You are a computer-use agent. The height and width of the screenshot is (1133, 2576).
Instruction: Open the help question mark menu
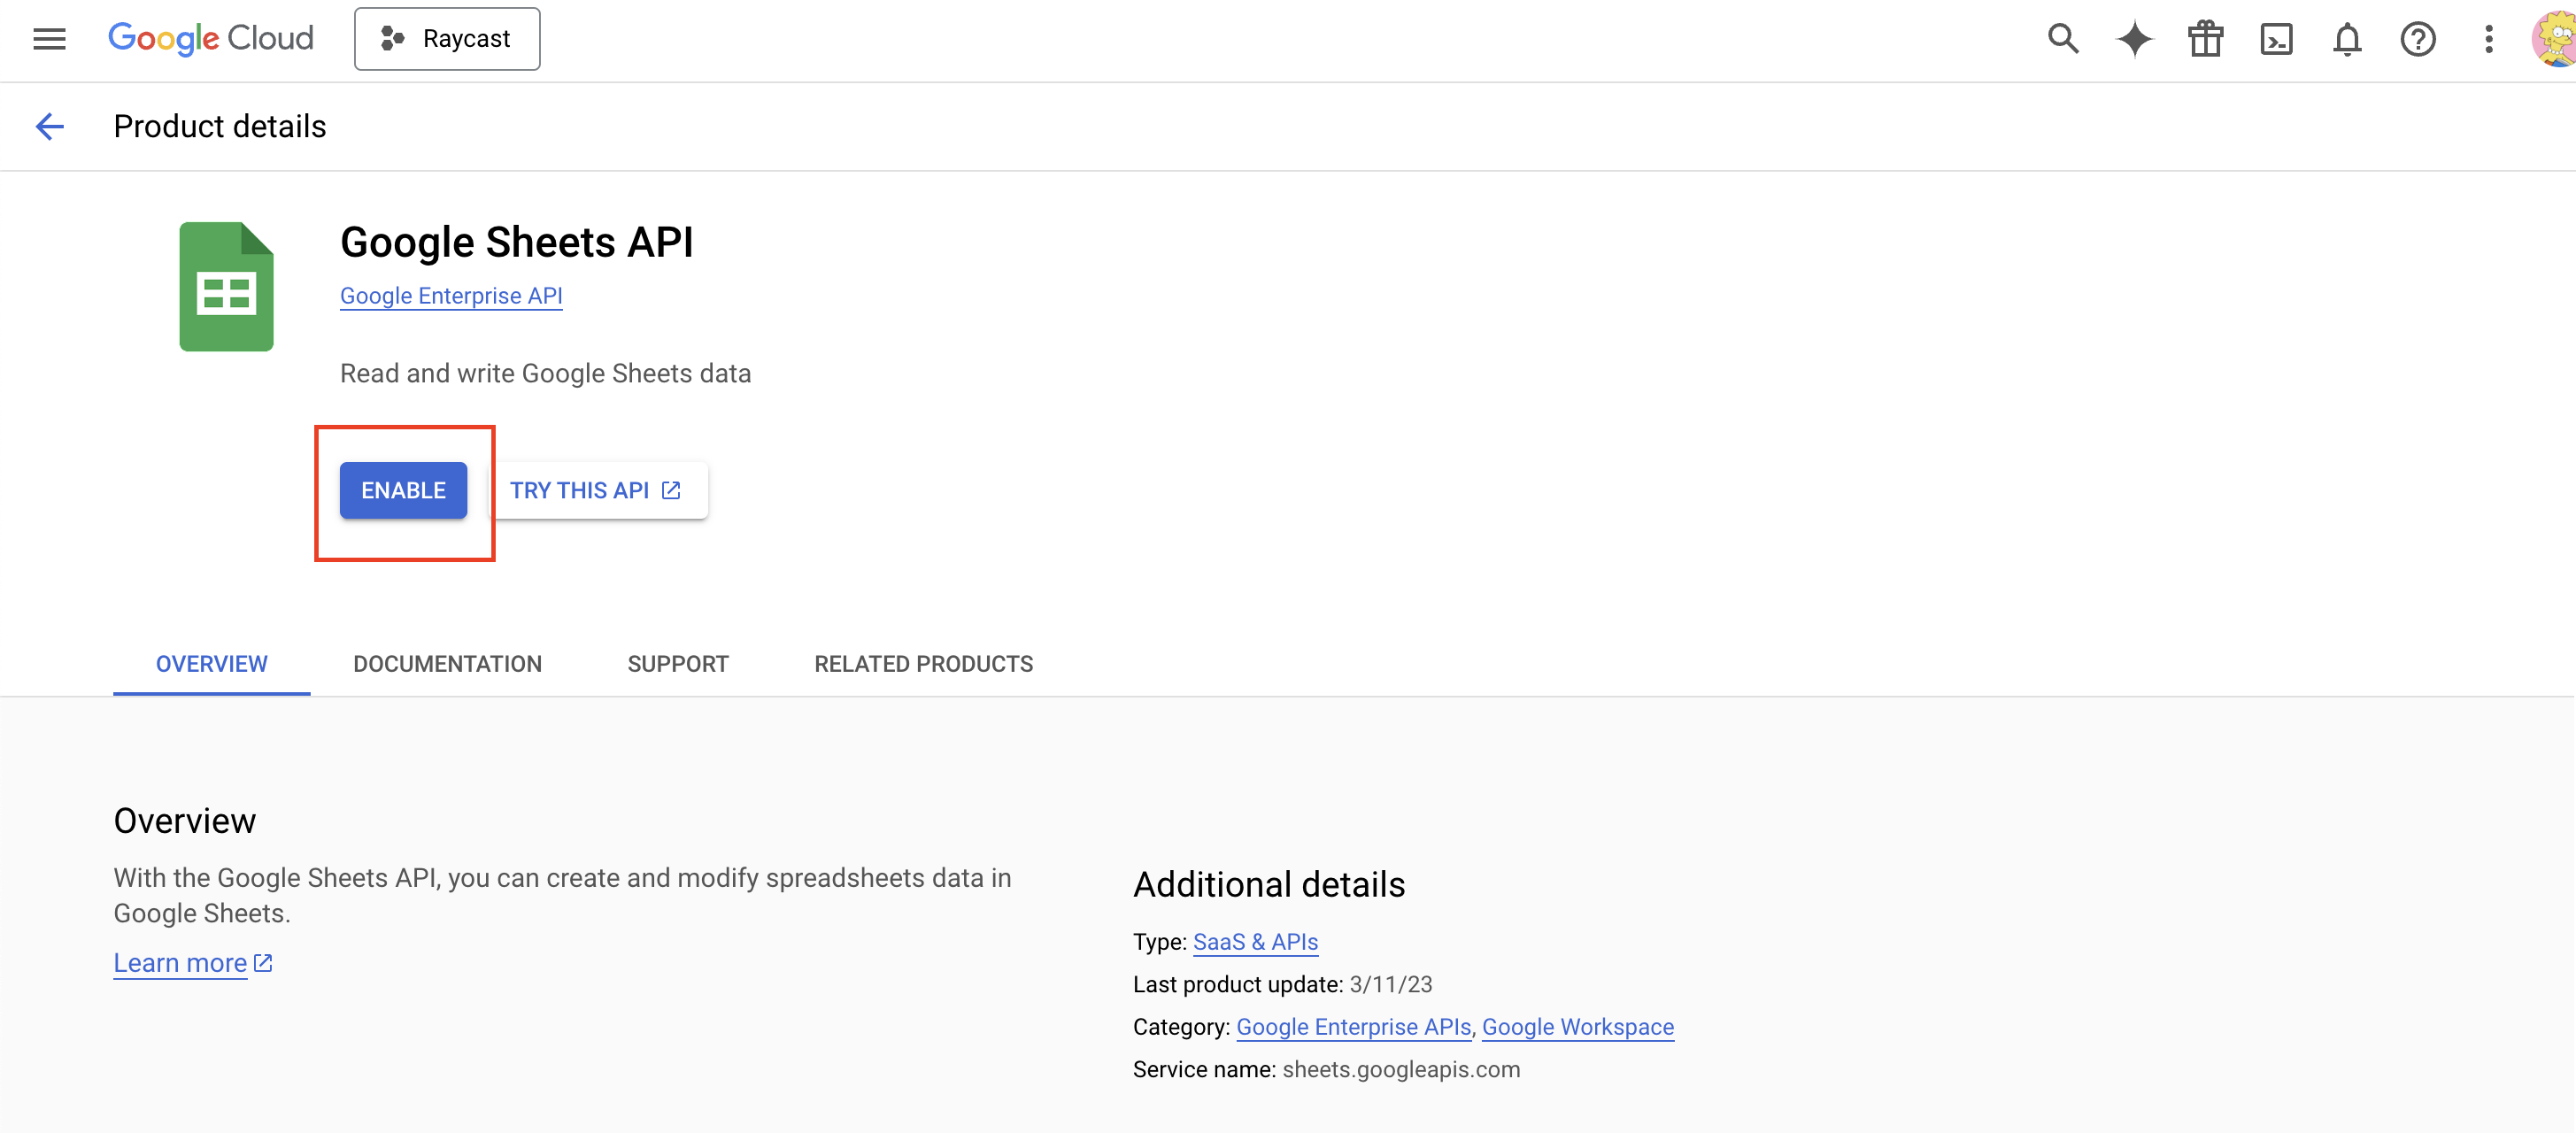[x=2418, y=39]
